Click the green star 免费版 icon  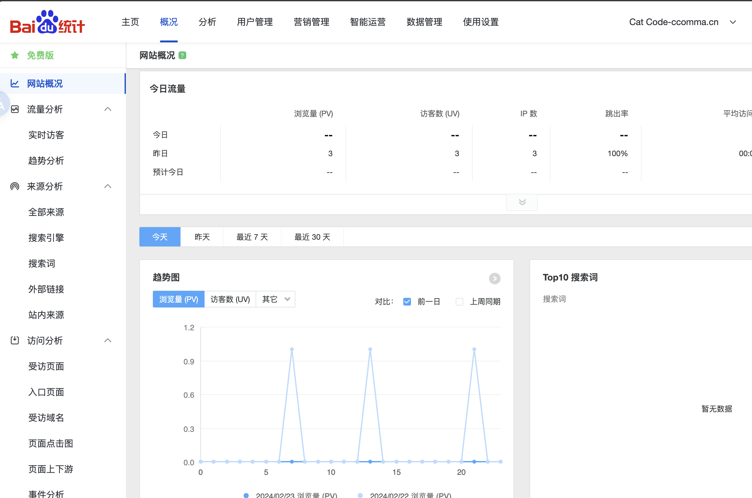click(x=15, y=55)
